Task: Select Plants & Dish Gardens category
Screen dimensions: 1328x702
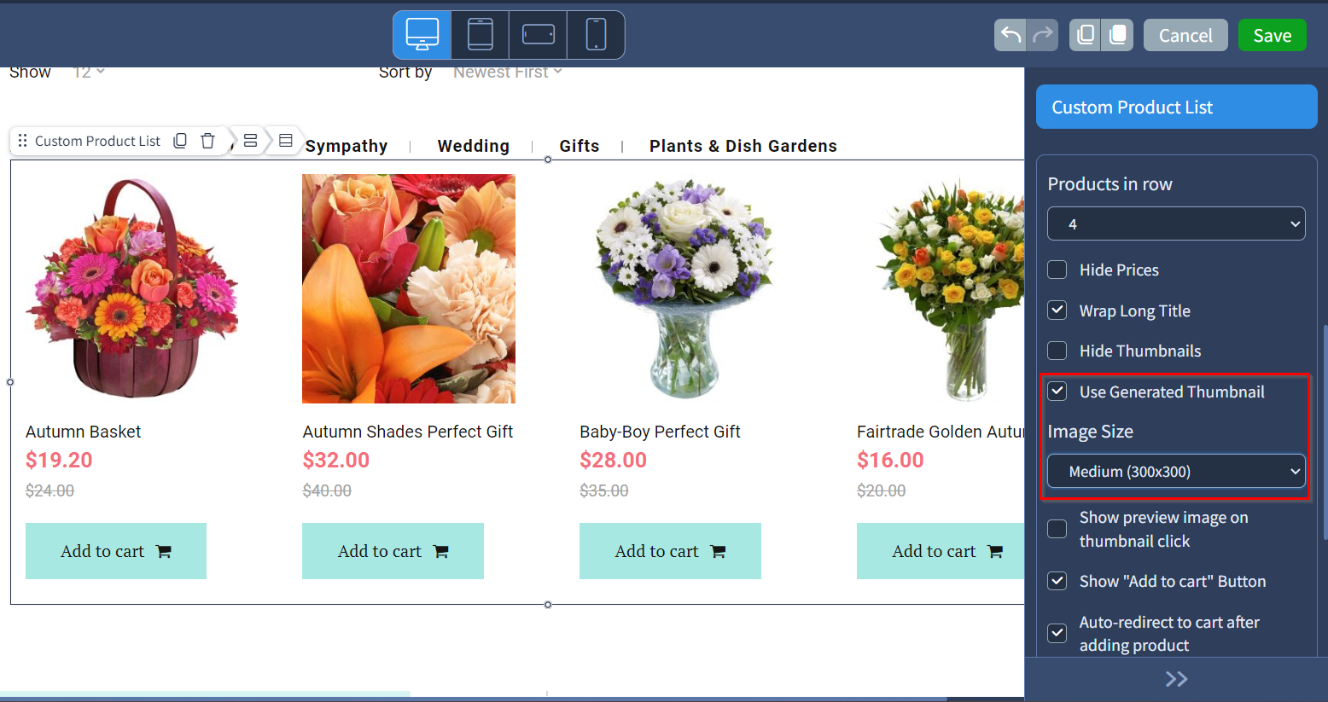Action: (x=743, y=146)
